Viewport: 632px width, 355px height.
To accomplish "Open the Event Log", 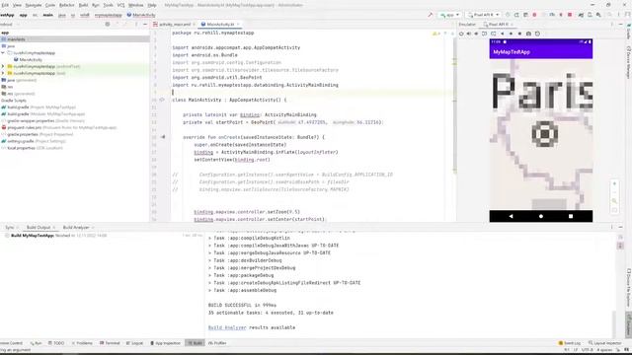I will [570, 343].
